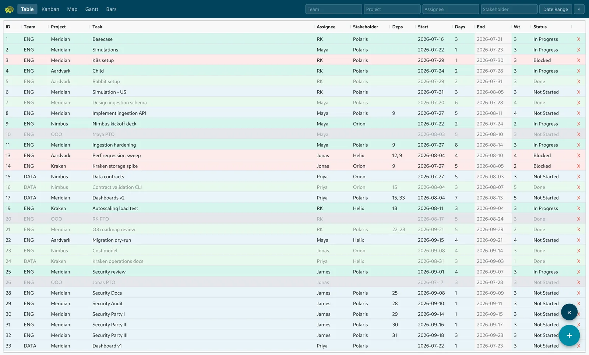Switch to the Bars view tab
This screenshot has height=355, width=589.
coord(111,9)
